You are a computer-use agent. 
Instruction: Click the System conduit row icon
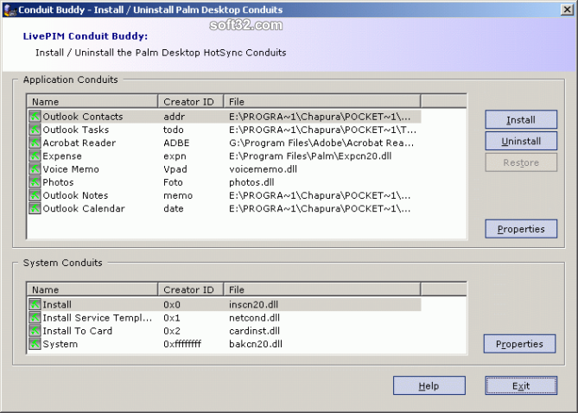[35, 344]
